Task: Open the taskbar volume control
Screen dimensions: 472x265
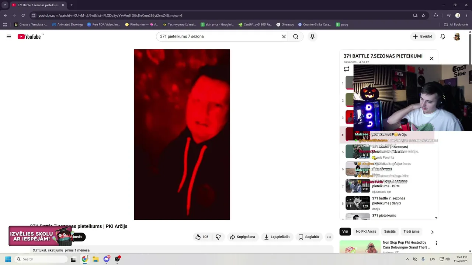Action: 447,259
